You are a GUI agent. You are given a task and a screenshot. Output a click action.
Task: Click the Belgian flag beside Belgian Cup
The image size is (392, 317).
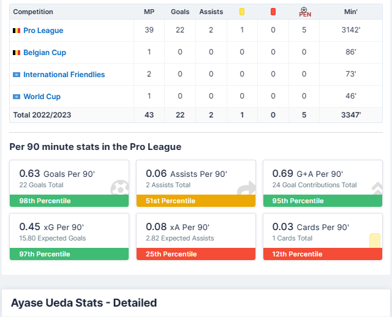(x=17, y=53)
